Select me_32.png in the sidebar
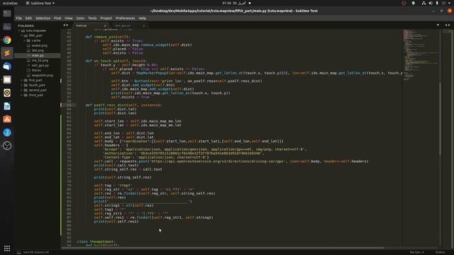Viewport: 454px width, 255px height. 40,60
